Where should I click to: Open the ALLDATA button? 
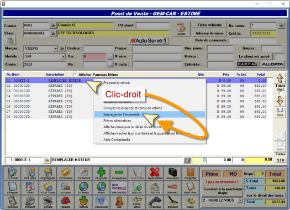pos(272,64)
